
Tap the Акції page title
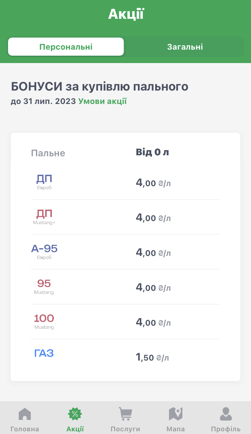click(126, 14)
